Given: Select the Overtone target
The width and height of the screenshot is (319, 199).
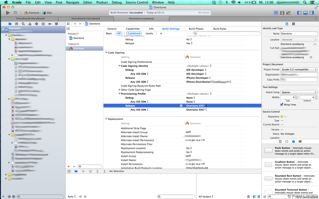Looking at the screenshot, I should tap(84, 49).
